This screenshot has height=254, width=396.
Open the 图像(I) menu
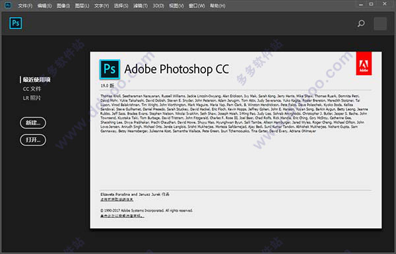[63, 5]
